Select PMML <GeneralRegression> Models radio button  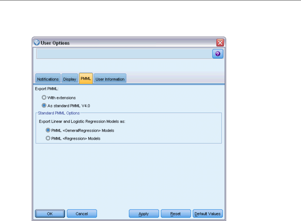pyautogui.click(x=48, y=130)
